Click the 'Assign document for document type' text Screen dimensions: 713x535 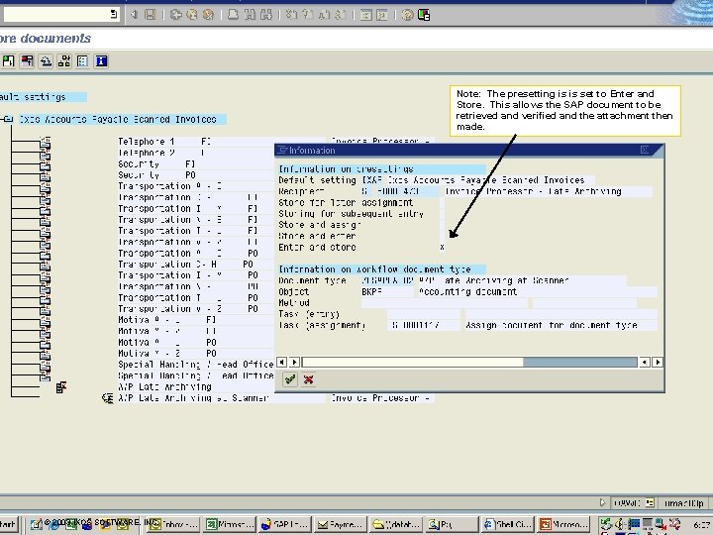pyautogui.click(x=552, y=325)
